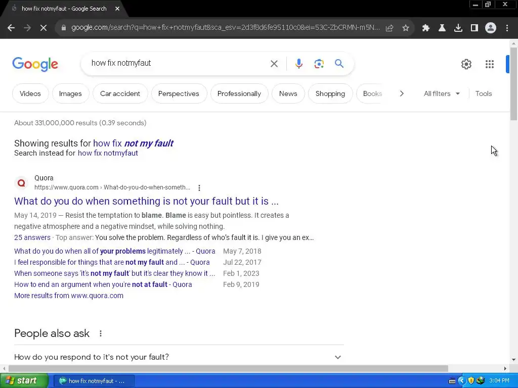
Task: Open the Quora result three-dot options
Action: click(199, 188)
